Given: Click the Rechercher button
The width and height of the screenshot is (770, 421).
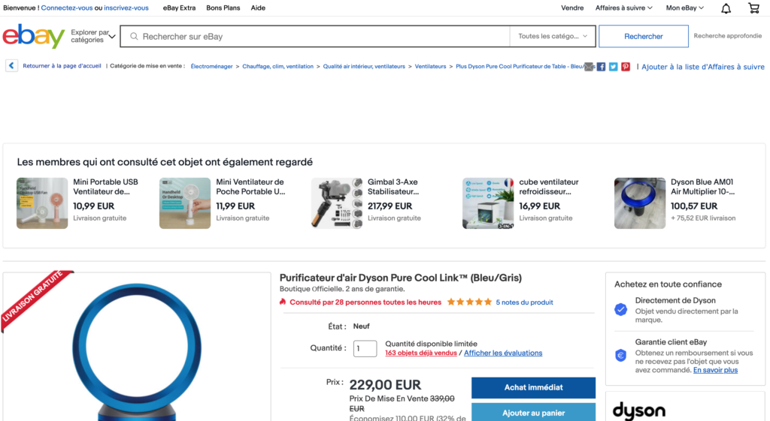Looking at the screenshot, I should pyautogui.click(x=644, y=36).
